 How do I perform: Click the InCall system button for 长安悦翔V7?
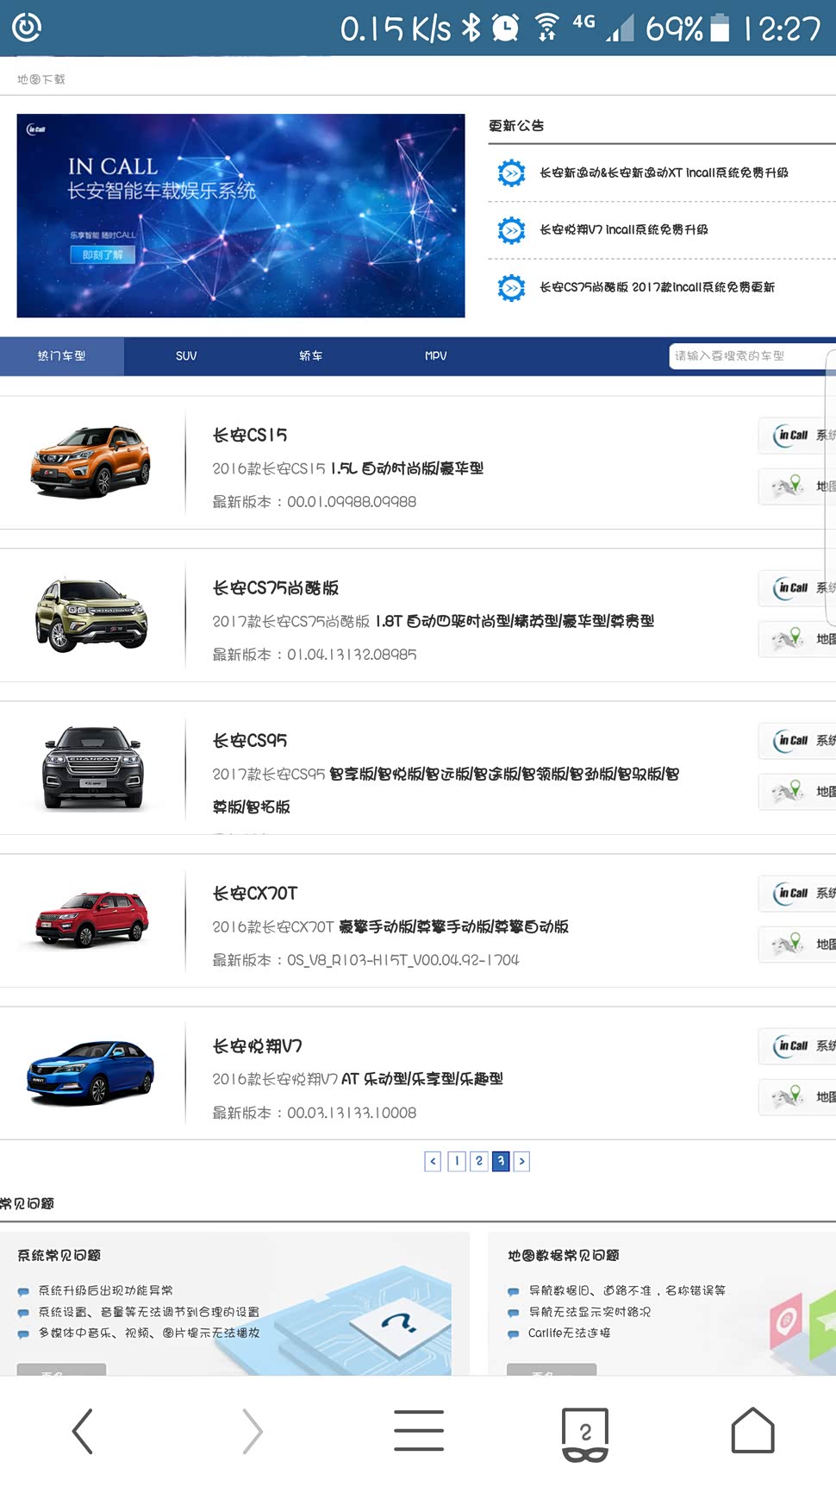point(797,1046)
